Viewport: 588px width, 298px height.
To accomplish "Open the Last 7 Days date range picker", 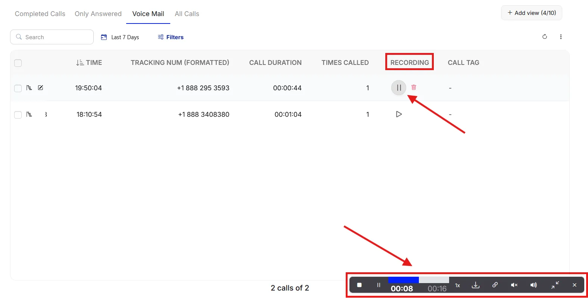I will point(120,37).
